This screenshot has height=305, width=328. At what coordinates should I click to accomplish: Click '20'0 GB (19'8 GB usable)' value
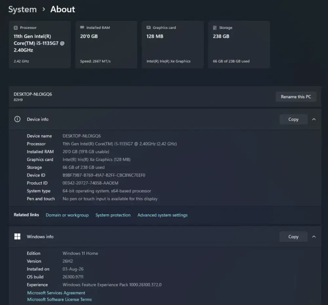coord(86,152)
